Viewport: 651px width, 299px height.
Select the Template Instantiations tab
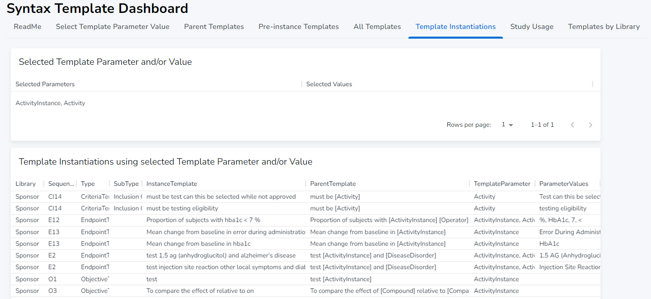(455, 27)
